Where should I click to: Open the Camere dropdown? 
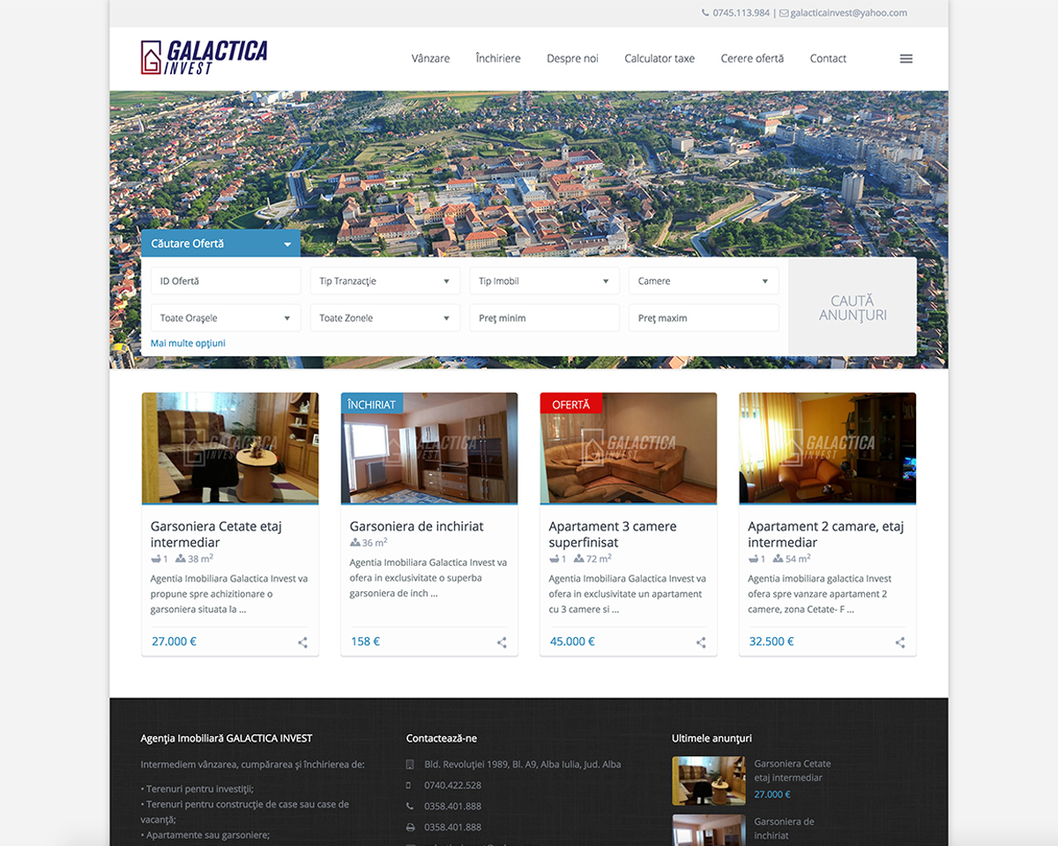[704, 281]
